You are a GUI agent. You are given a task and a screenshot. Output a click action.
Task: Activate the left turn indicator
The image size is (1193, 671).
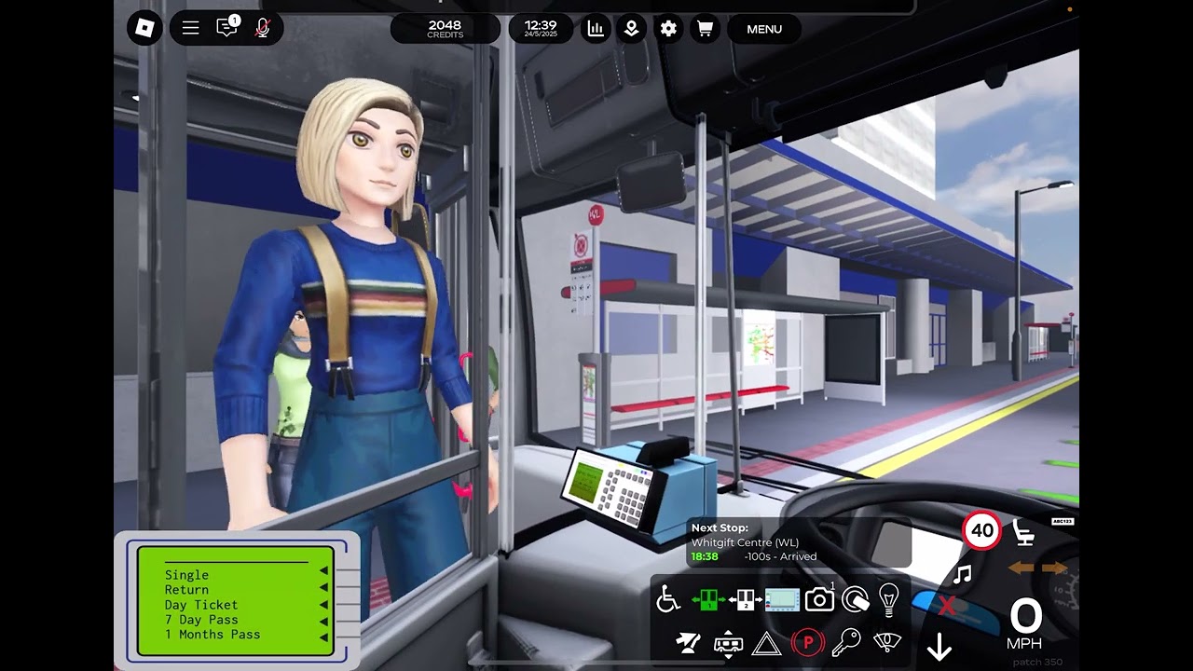[1021, 568]
